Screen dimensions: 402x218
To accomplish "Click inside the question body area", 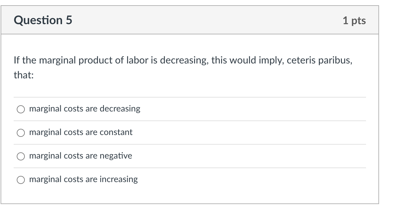I will click(x=190, y=84).
